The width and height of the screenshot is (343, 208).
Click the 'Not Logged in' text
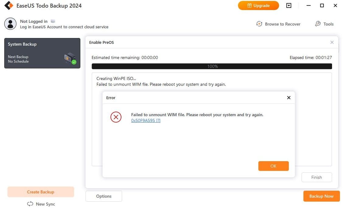[x=34, y=21]
